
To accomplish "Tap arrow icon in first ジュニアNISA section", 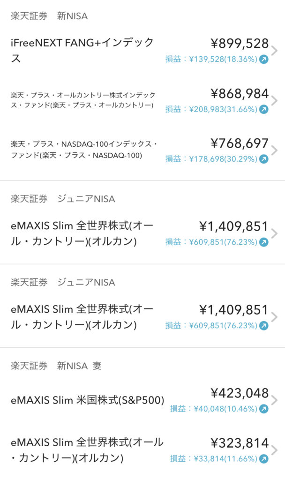I will coord(264,242).
